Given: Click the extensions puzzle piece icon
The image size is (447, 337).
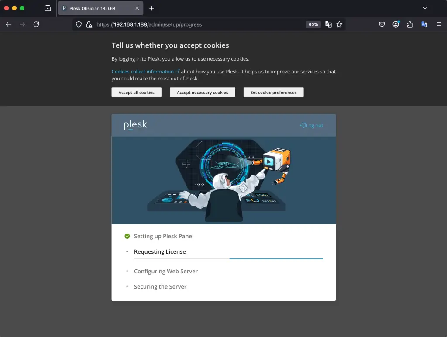Looking at the screenshot, I should (x=409, y=24).
